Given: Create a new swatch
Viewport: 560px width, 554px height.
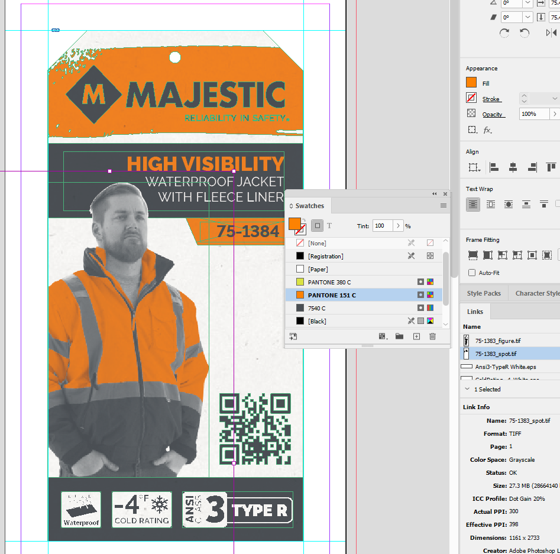Looking at the screenshot, I should (x=416, y=336).
